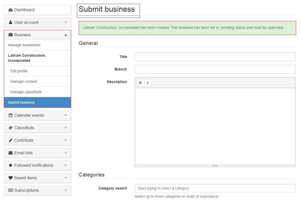The image size is (302, 202).
Task: Focus the Branch input field
Action: 215,69
